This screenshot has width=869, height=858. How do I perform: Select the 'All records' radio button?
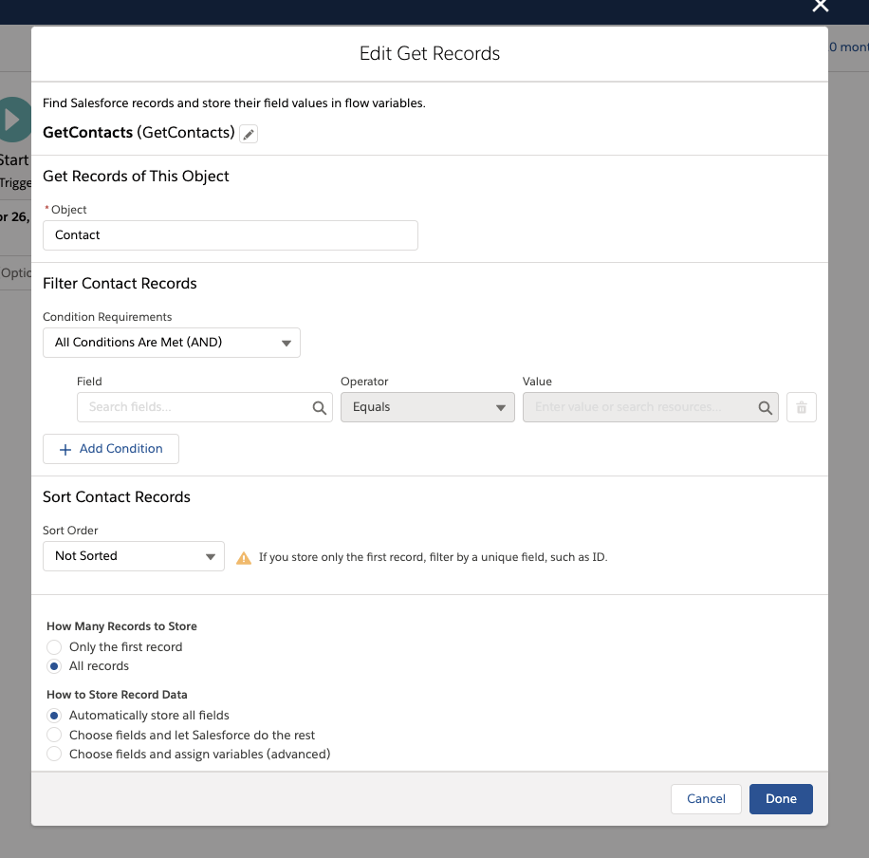point(54,666)
